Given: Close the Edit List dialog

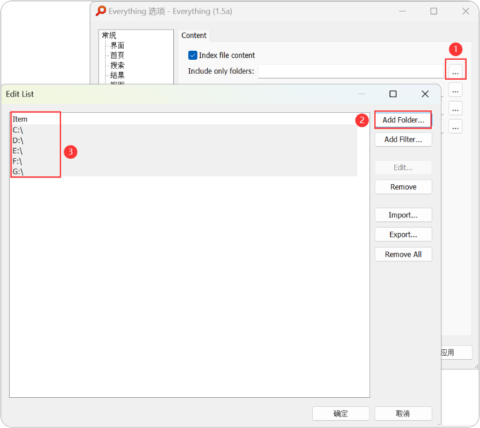Looking at the screenshot, I should tap(425, 94).
